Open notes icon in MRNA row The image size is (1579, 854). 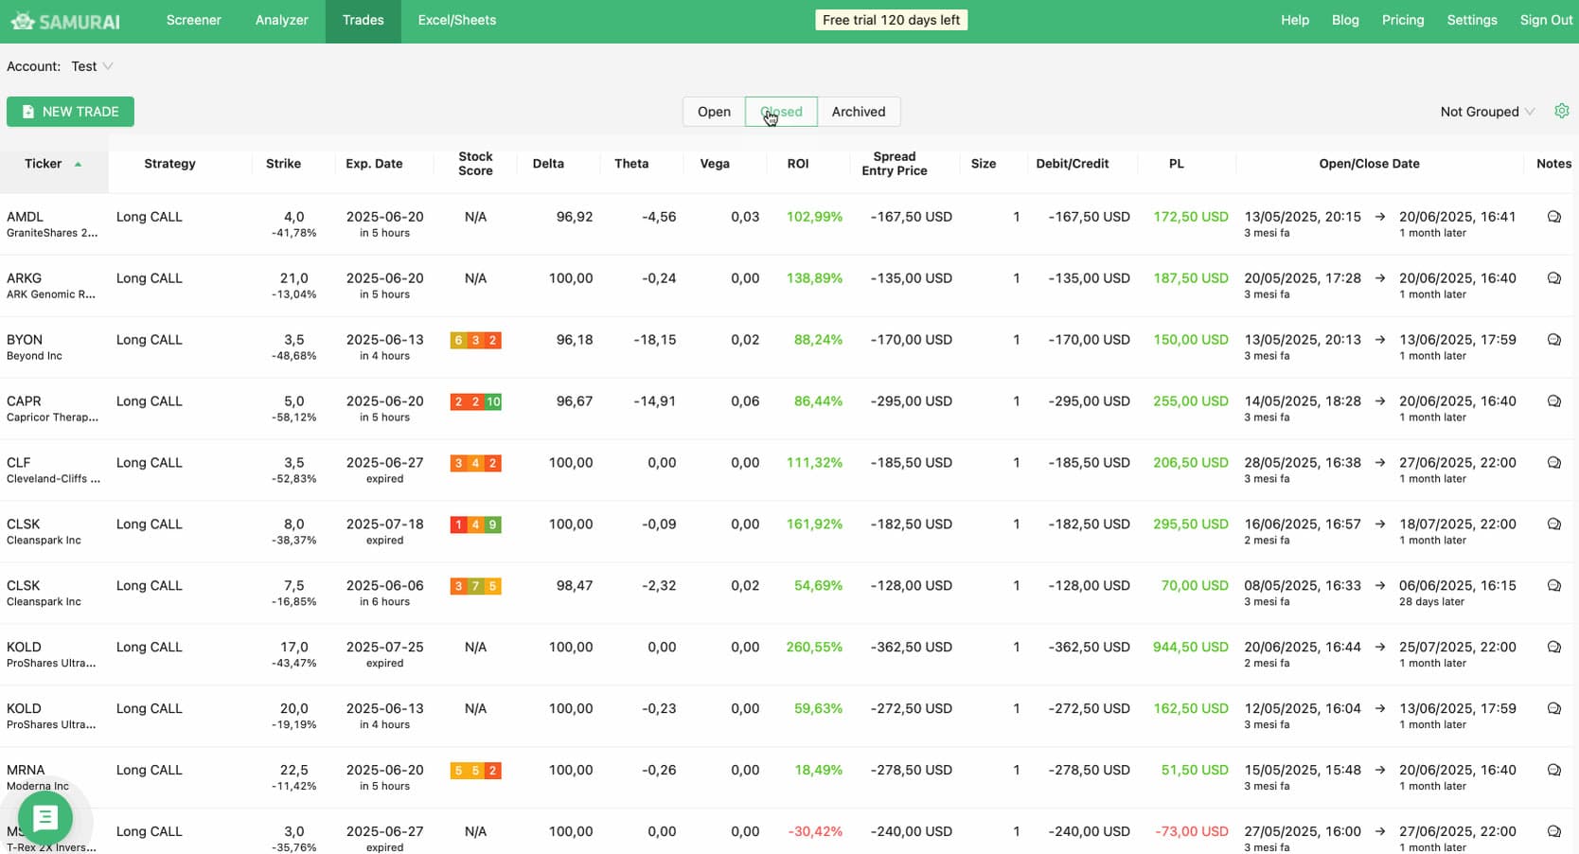click(x=1553, y=771)
